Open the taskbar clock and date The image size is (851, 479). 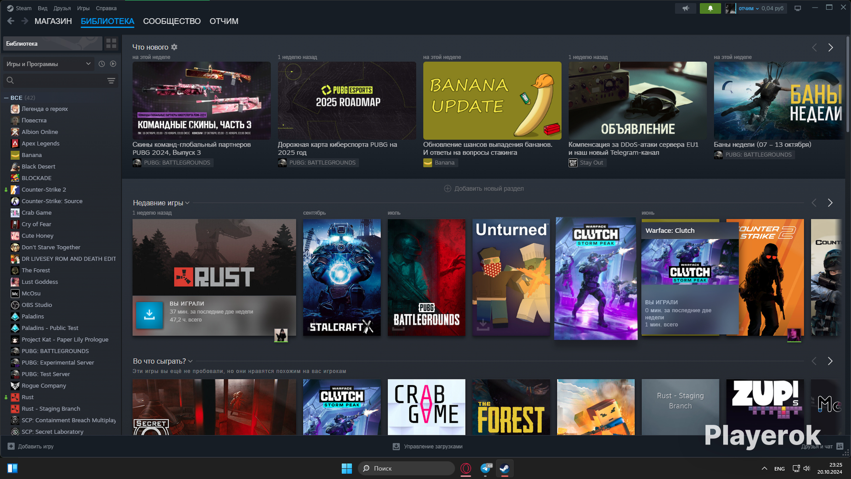pos(829,468)
